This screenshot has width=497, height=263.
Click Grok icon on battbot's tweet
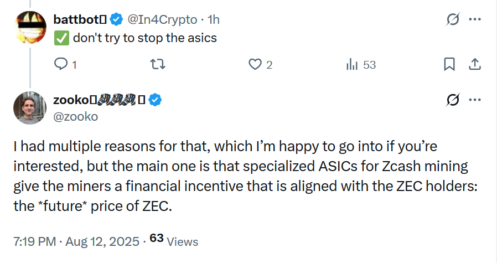[453, 19]
